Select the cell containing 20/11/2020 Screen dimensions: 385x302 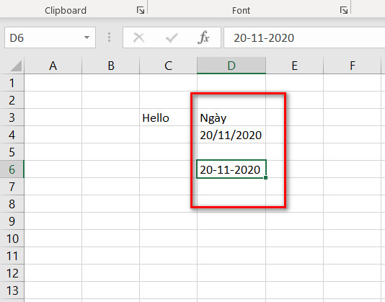coord(231,135)
